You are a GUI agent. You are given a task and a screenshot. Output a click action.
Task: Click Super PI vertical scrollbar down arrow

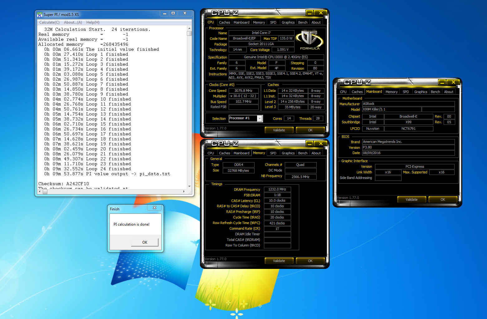coord(189,186)
